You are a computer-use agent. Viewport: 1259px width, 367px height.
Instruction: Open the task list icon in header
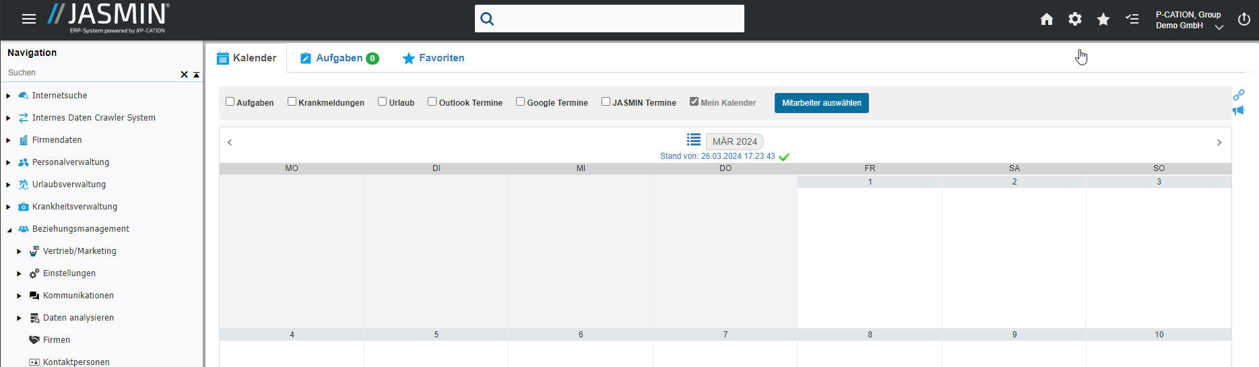tap(1132, 20)
